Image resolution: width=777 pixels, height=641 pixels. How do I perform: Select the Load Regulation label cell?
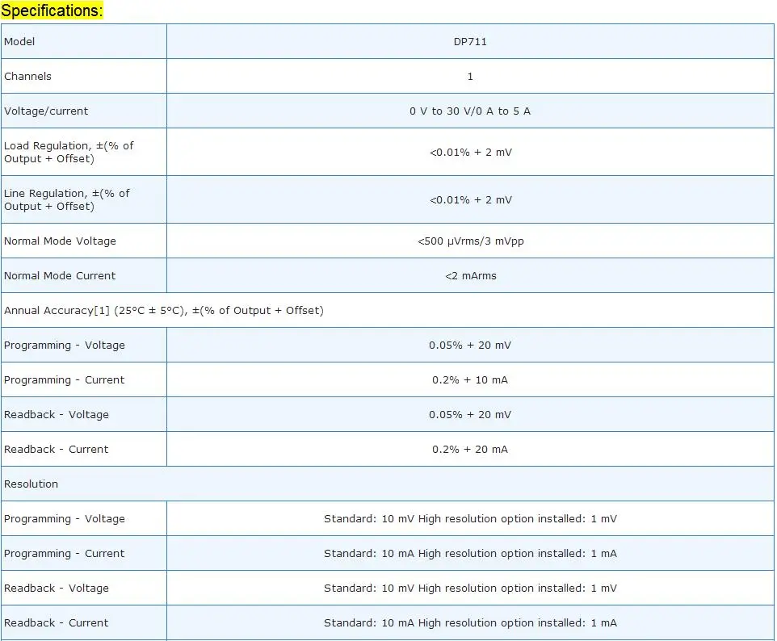(x=84, y=152)
